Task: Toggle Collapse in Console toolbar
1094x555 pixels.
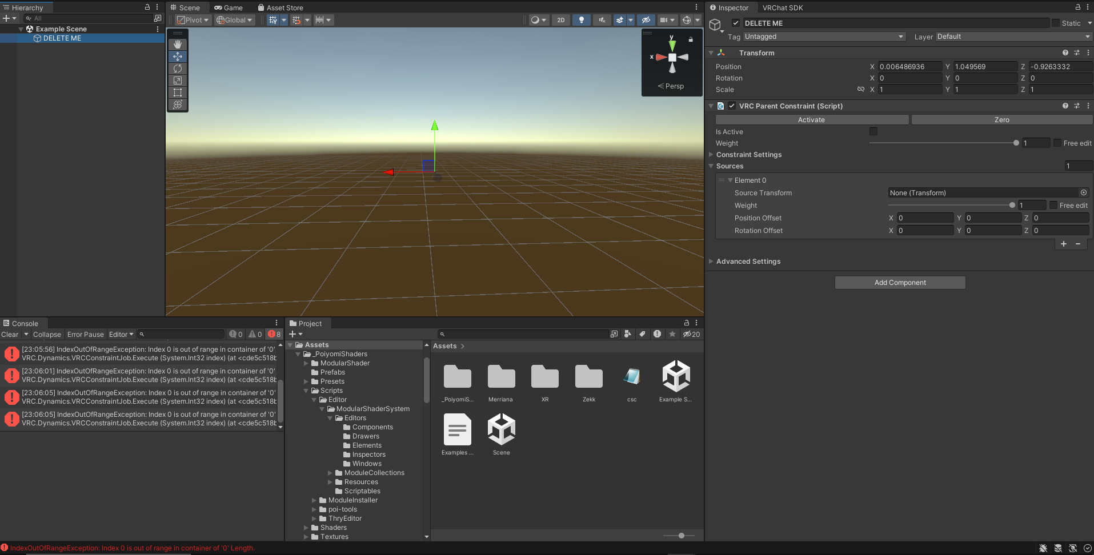Action: (x=47, y=334)
